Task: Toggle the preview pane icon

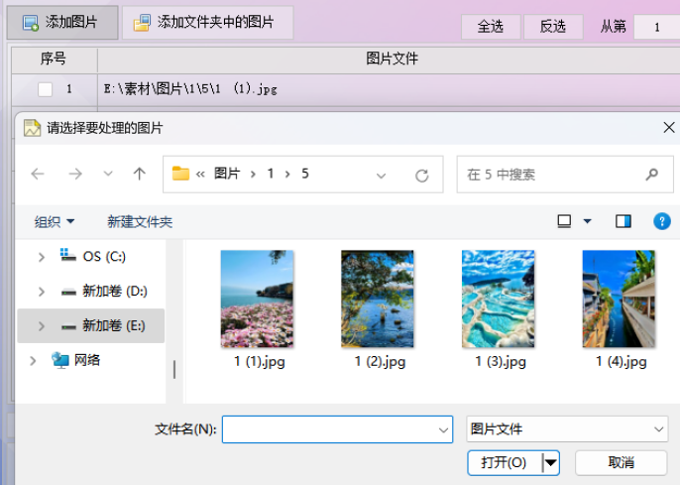Action: tap(624, 221)
